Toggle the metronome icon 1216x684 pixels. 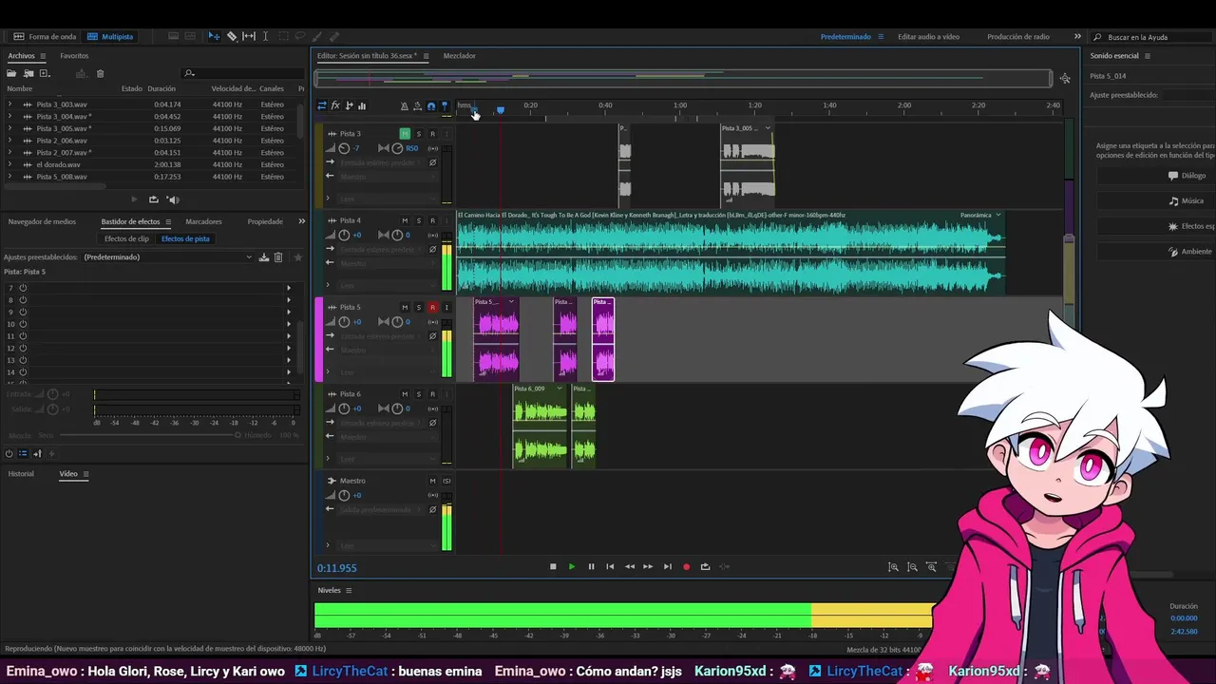coord(405,106)
